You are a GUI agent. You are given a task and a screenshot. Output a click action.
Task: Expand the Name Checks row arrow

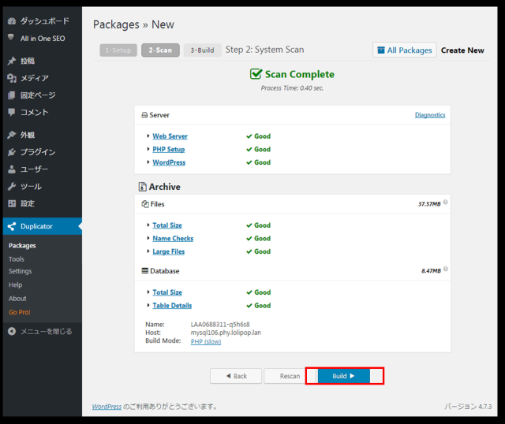click(x=148, y=238)
